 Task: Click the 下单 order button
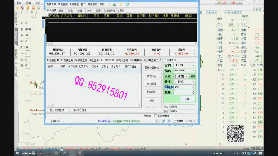(187, 99)
